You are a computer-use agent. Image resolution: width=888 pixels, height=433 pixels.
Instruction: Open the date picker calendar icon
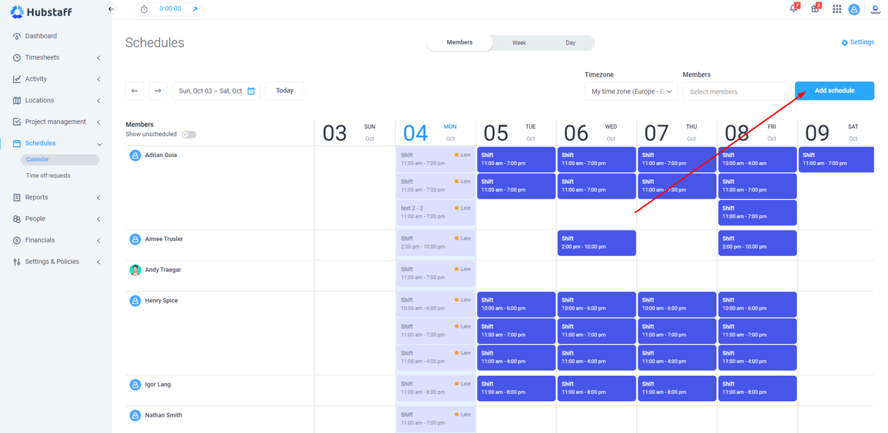pyautogui.click(x=252, y=90)
